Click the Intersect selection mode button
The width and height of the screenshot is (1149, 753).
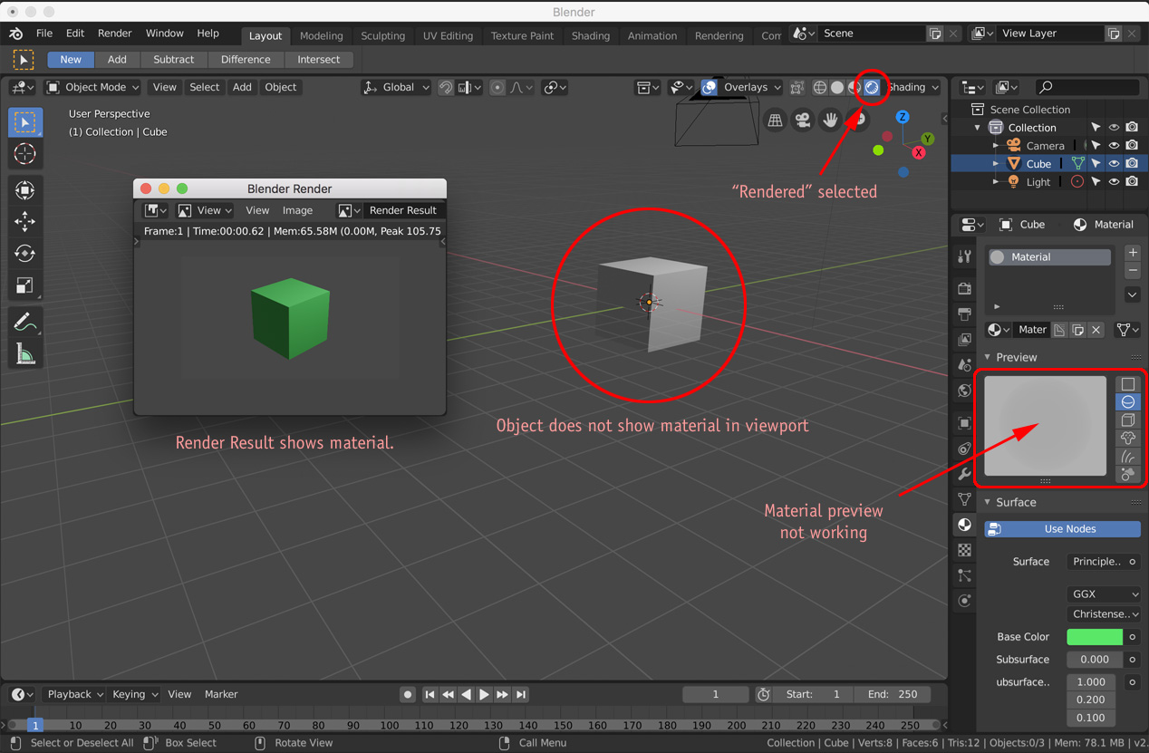click(x=319, y=60)
